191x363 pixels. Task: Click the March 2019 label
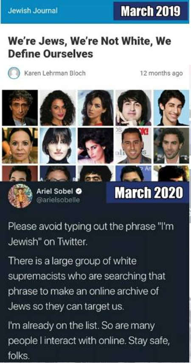(151, 11)
